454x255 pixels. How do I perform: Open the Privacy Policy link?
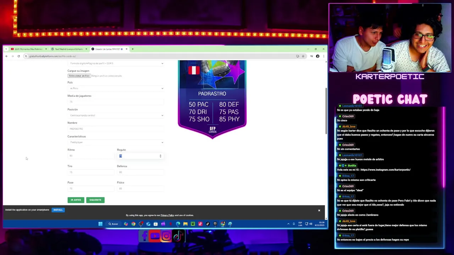click(167, 215)
